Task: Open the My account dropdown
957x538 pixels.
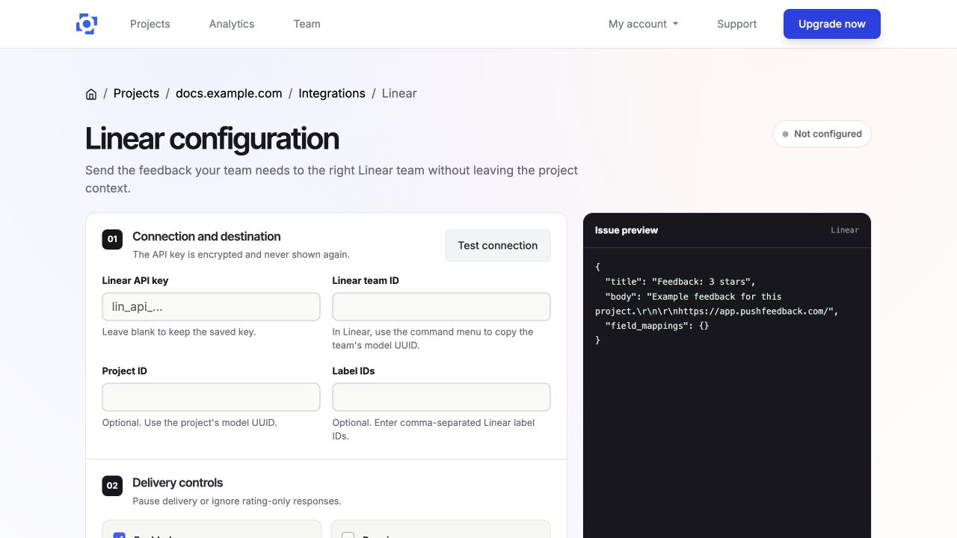Action: (x=644, y=24)
